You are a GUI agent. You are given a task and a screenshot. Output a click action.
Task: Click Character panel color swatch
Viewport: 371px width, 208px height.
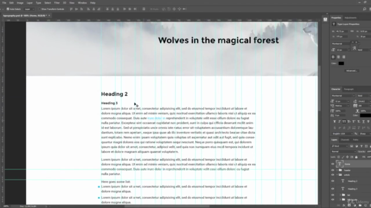pos(365,116)
